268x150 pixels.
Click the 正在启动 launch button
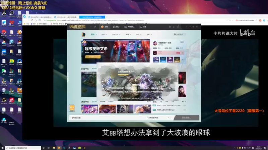click(186, 118)
